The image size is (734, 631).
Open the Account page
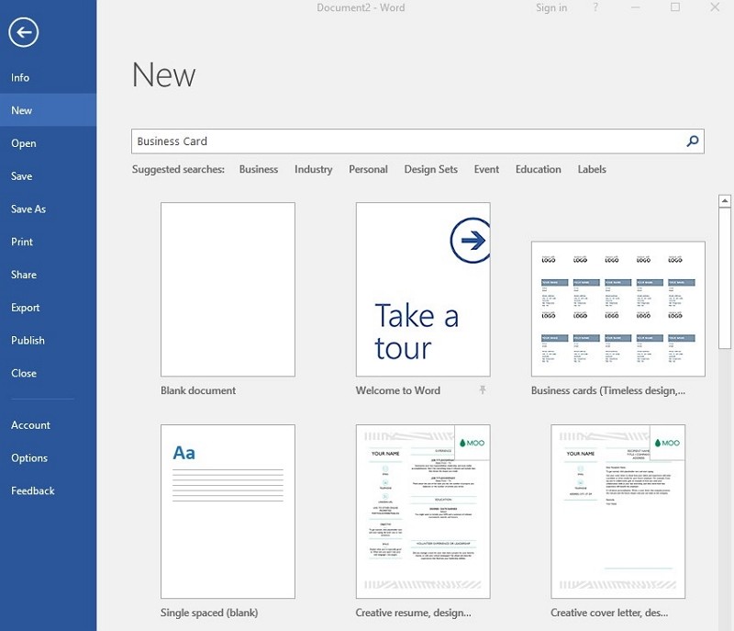tap(49, 425)
